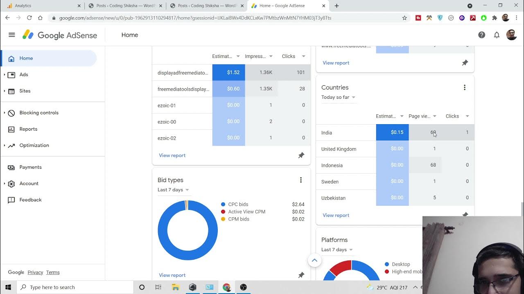Image resolution: width=524 pixels, height=294 pixels.
Task: Open Countries card three-dot menu
Action: (x=464, y=87)
